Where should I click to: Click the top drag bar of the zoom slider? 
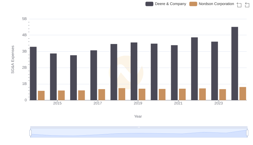tap(139, 127)
